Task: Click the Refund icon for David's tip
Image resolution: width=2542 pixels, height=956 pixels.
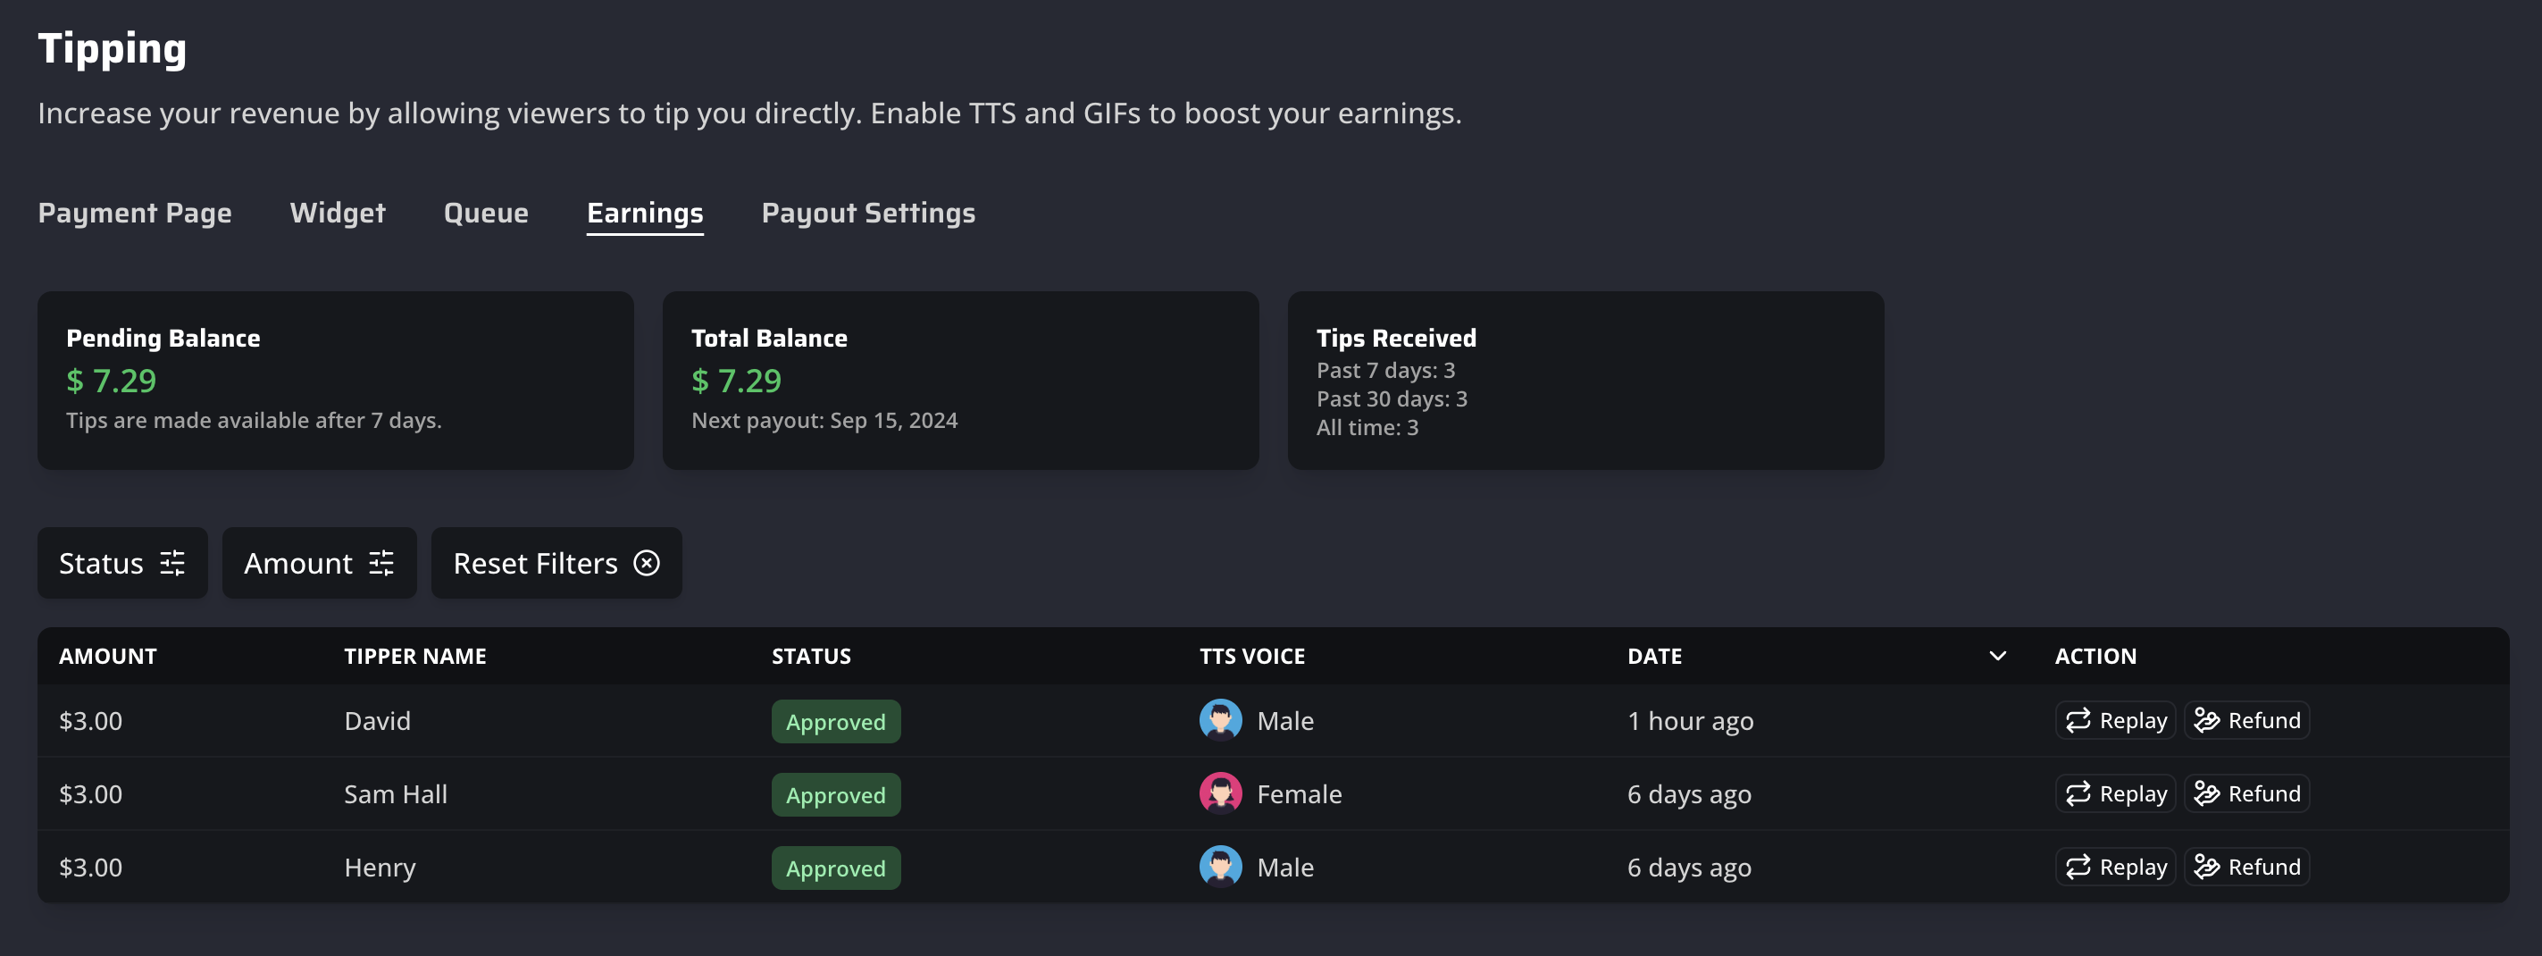Action: point(2206,721)
